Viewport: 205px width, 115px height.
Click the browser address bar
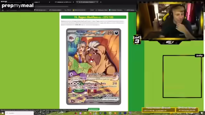tap(52, 6)
